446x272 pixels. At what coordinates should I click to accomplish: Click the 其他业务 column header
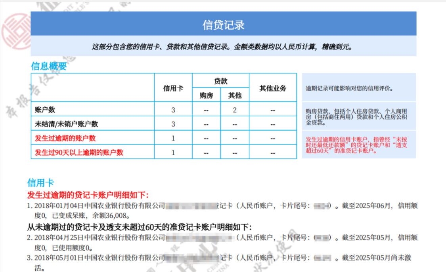[273, 88]
